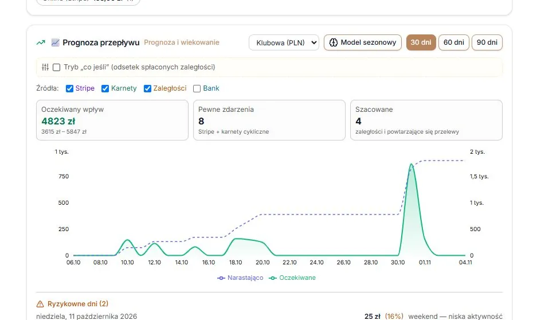Click the 25 zł risky day amount
533x320 pixels.
[372, 316]
